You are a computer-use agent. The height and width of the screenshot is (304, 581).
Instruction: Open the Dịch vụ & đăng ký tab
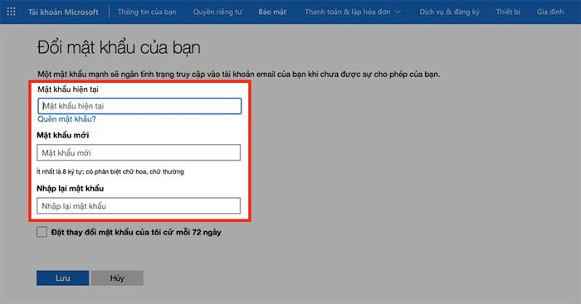click(449, 12)
